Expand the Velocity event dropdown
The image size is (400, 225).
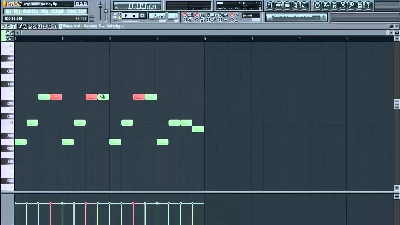point(123,27)
